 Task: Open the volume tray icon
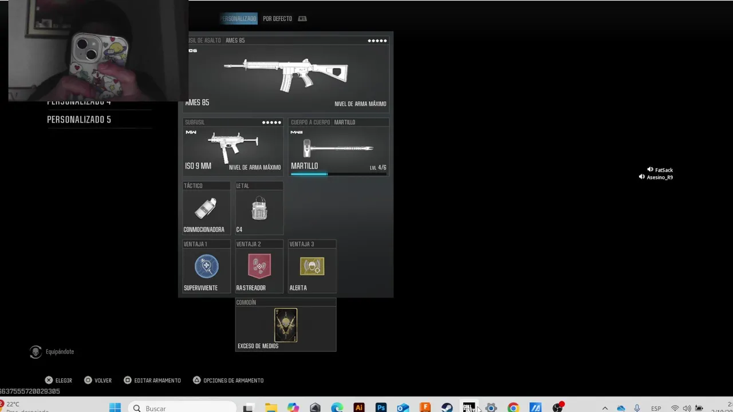click(x=687, y=409)
